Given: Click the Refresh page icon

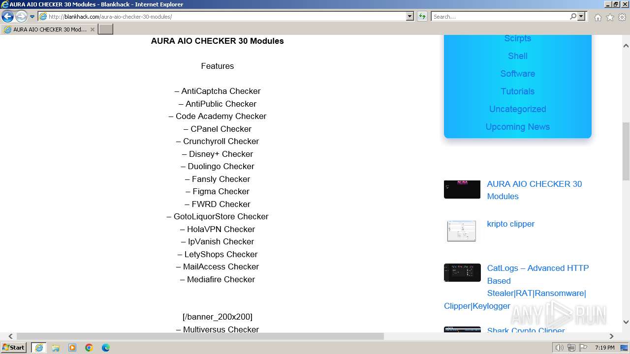Looking at the screenshot, I should tap(422, 17).
